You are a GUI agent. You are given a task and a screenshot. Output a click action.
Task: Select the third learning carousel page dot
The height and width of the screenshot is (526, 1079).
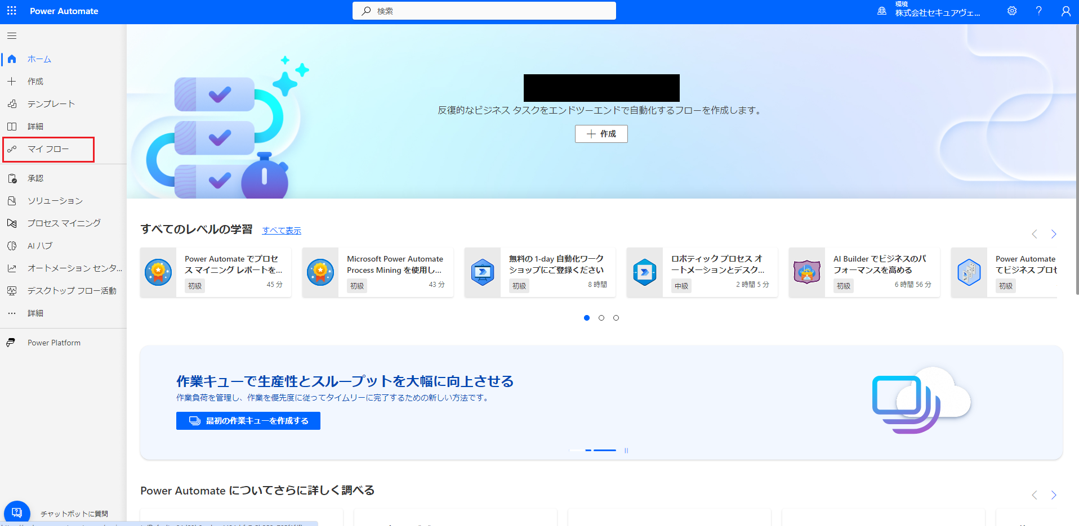coord(616,318)
